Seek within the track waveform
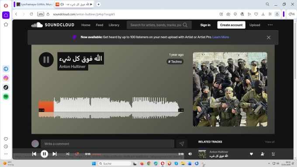 [111, 108]
